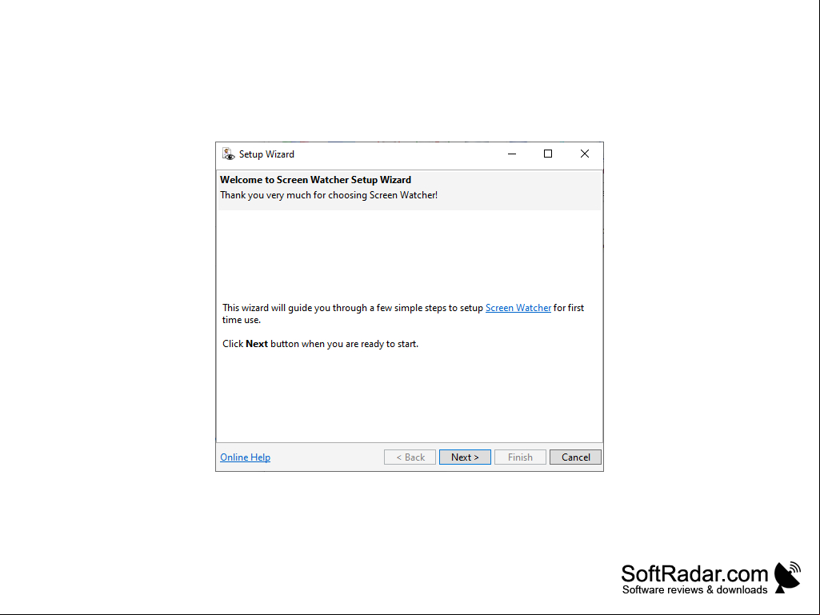The height and width of the screenshot is (615, 820).
Task: Open the Online Help link
Action: (x=246, y=457)
